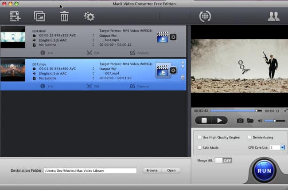Click Target format text on 007.mov row
The image size is (288, 190).
(x=126, y=64)
